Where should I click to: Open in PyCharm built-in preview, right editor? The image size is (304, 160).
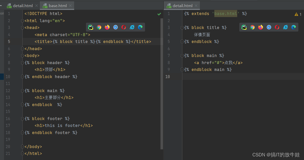[244, 27]
